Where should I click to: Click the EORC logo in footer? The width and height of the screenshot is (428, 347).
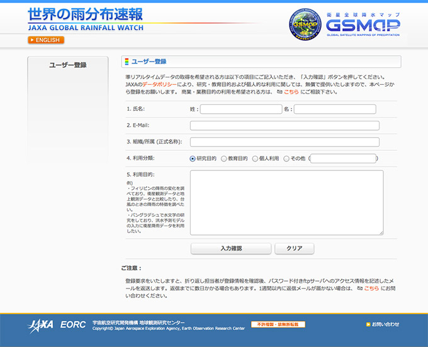click(x=73, y=325)
